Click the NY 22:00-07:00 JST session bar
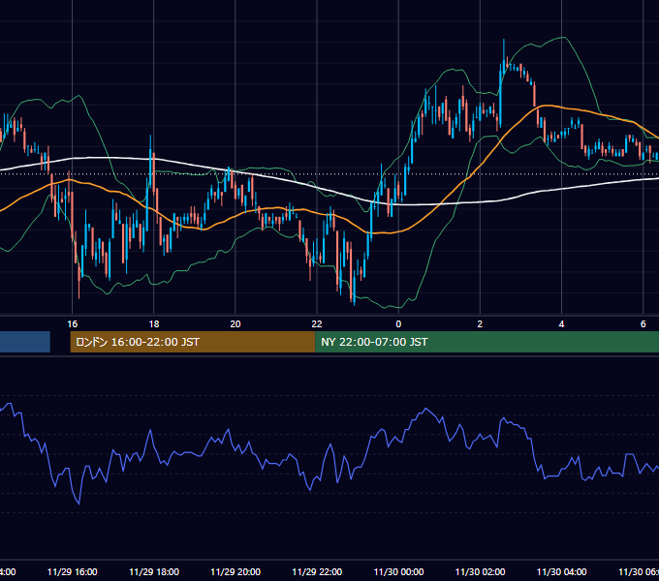This screenshot has width=659, height=581. pos(486,342)
